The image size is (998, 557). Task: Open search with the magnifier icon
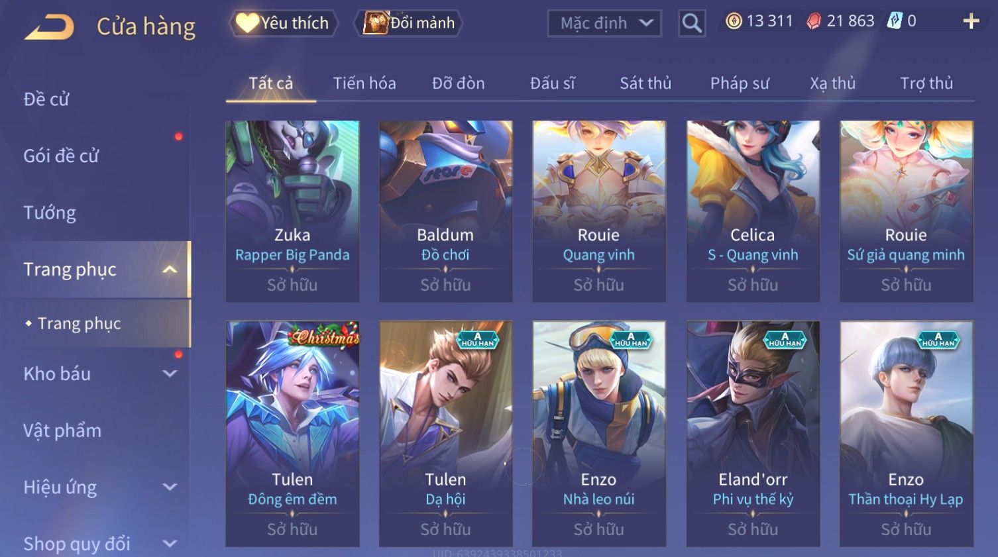coord(692,23)
